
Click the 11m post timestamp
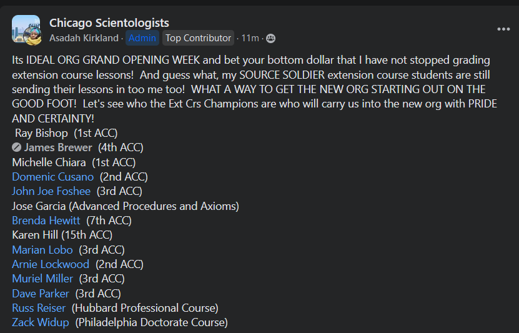250,38
